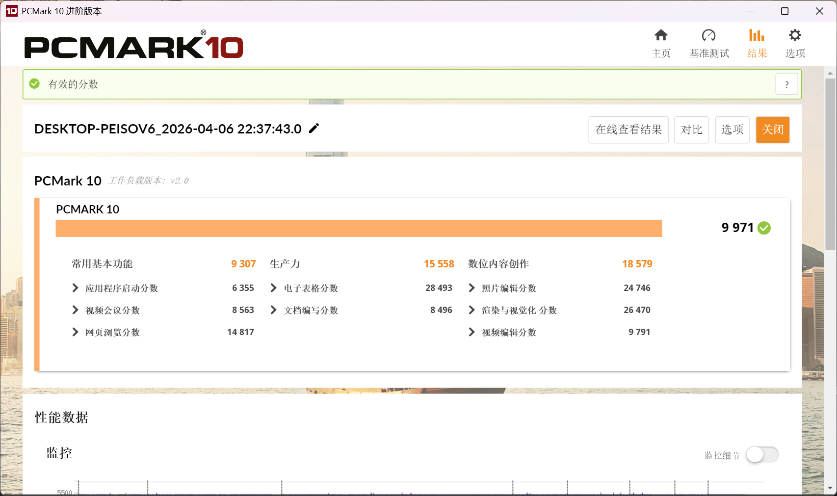Click the 生产力 heading
The width and height of the screenshot is (837, 496).
click(285, 264)
